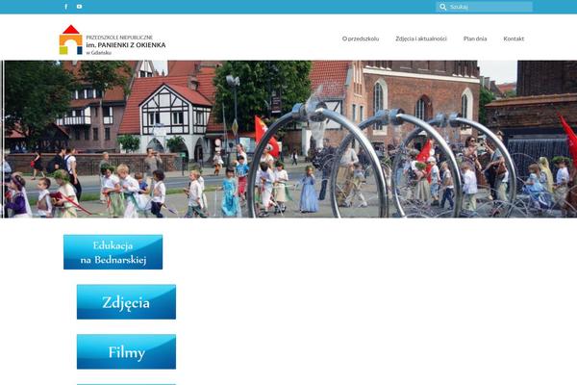577x385 pixels.
Task: Open the Facebook page icon
Action: [65, 7]
